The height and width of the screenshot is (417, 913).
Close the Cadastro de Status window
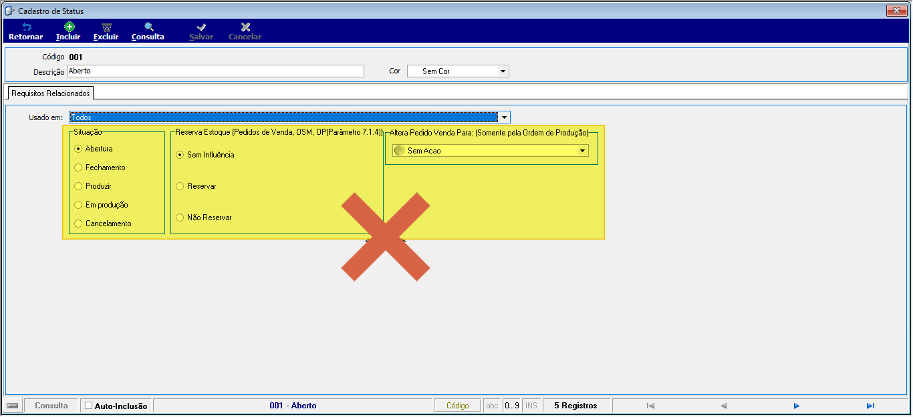(896, 11)
